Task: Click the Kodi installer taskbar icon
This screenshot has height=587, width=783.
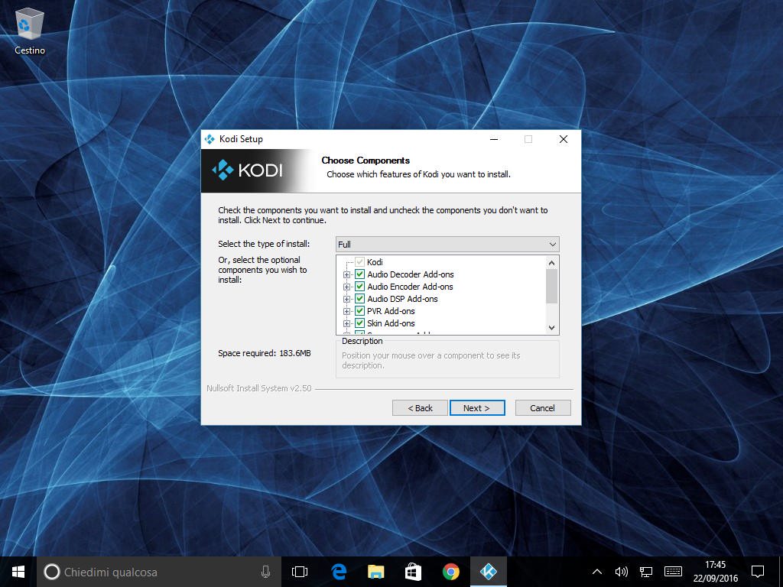Action: [x=487, y=572]
